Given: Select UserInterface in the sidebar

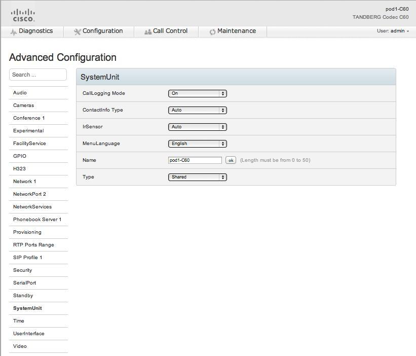Looking at the screenshot, I should click(x=39, y=334).
